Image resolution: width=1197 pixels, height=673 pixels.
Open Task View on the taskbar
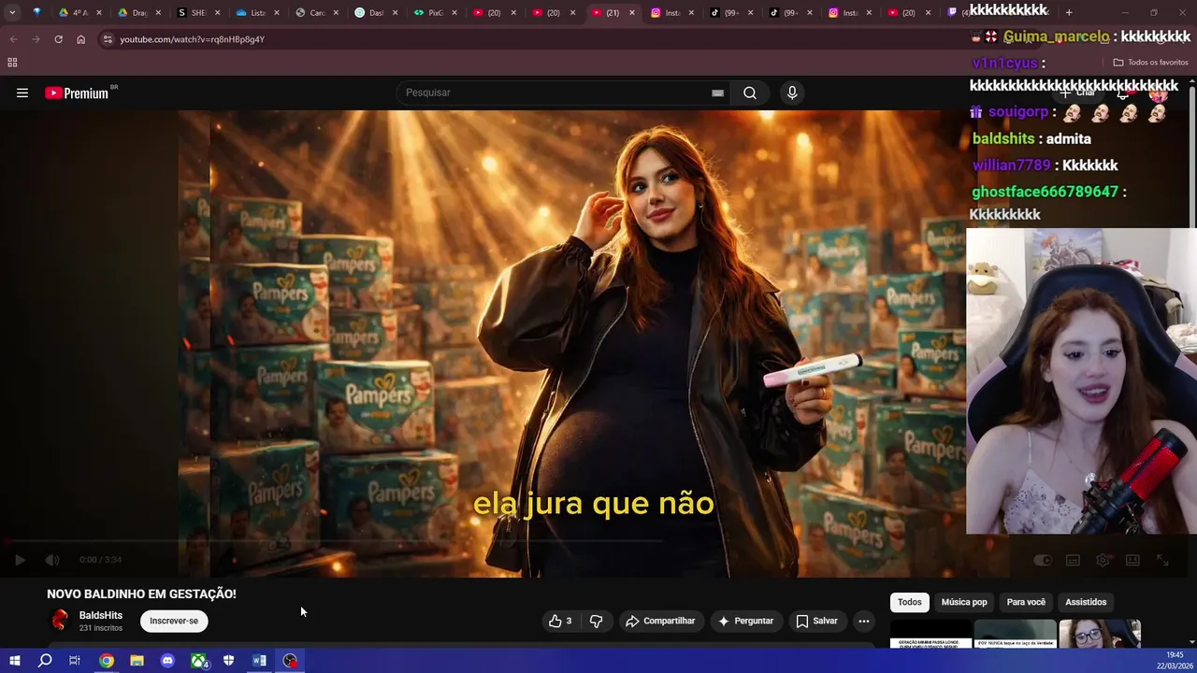tap(75, 661)
